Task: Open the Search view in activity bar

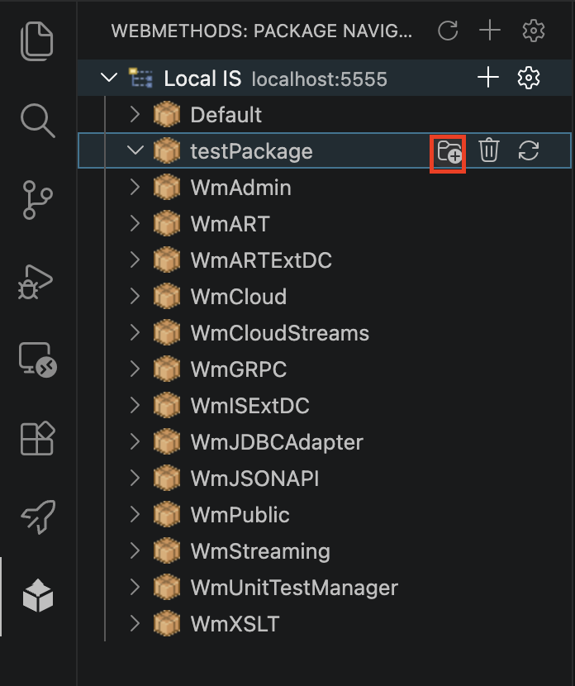Action: click(x=38, y=121)
